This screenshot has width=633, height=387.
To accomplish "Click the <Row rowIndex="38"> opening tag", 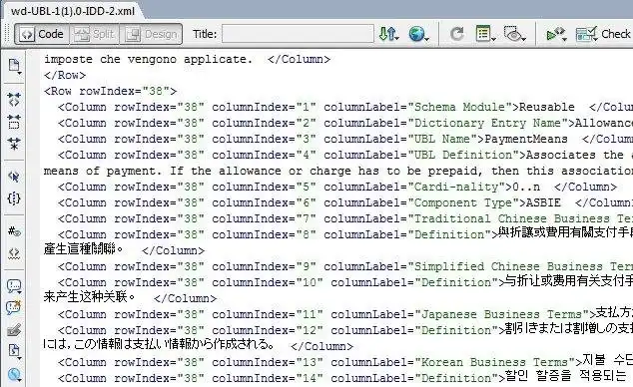I will coord(110,91).
